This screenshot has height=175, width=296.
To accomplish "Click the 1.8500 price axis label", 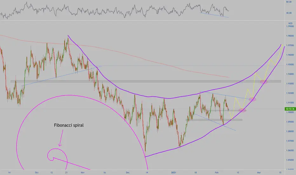I will coord(290,160).
